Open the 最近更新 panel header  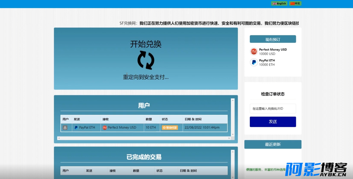tap(273, 144)
